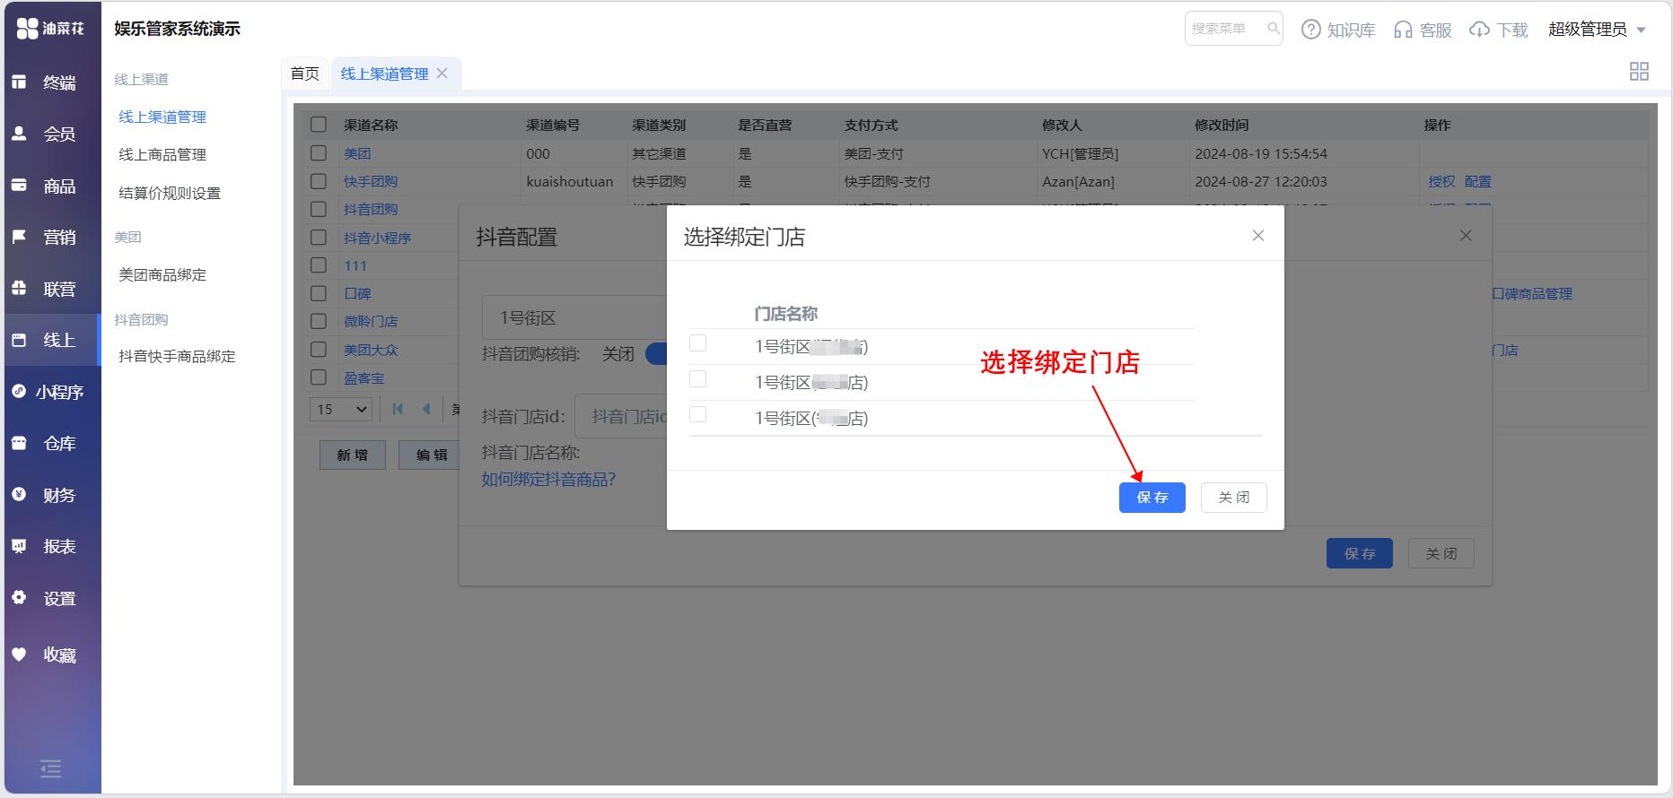
Task: Open the 微聆门店 channel link
Action: pyautogui.click(x=371, y=321)
